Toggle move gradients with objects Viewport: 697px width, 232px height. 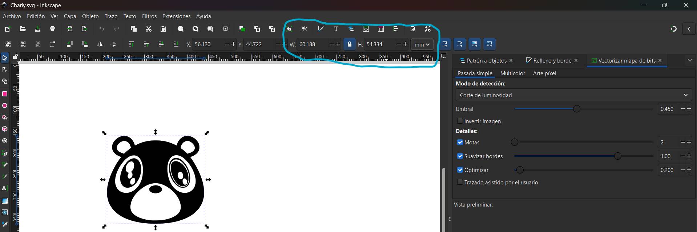475,44
